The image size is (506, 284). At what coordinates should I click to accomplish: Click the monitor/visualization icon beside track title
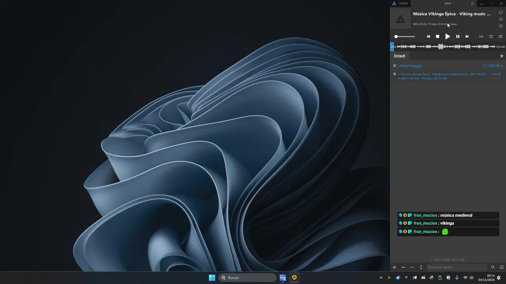pos(500,13)
